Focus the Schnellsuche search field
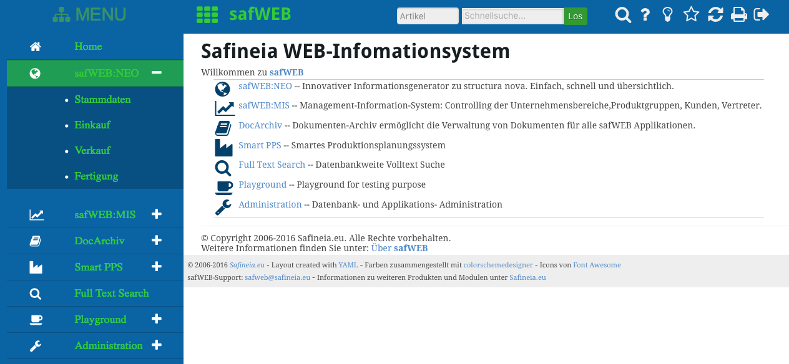Viewport: 789px width, 364px height. click(x=512, y=16)
